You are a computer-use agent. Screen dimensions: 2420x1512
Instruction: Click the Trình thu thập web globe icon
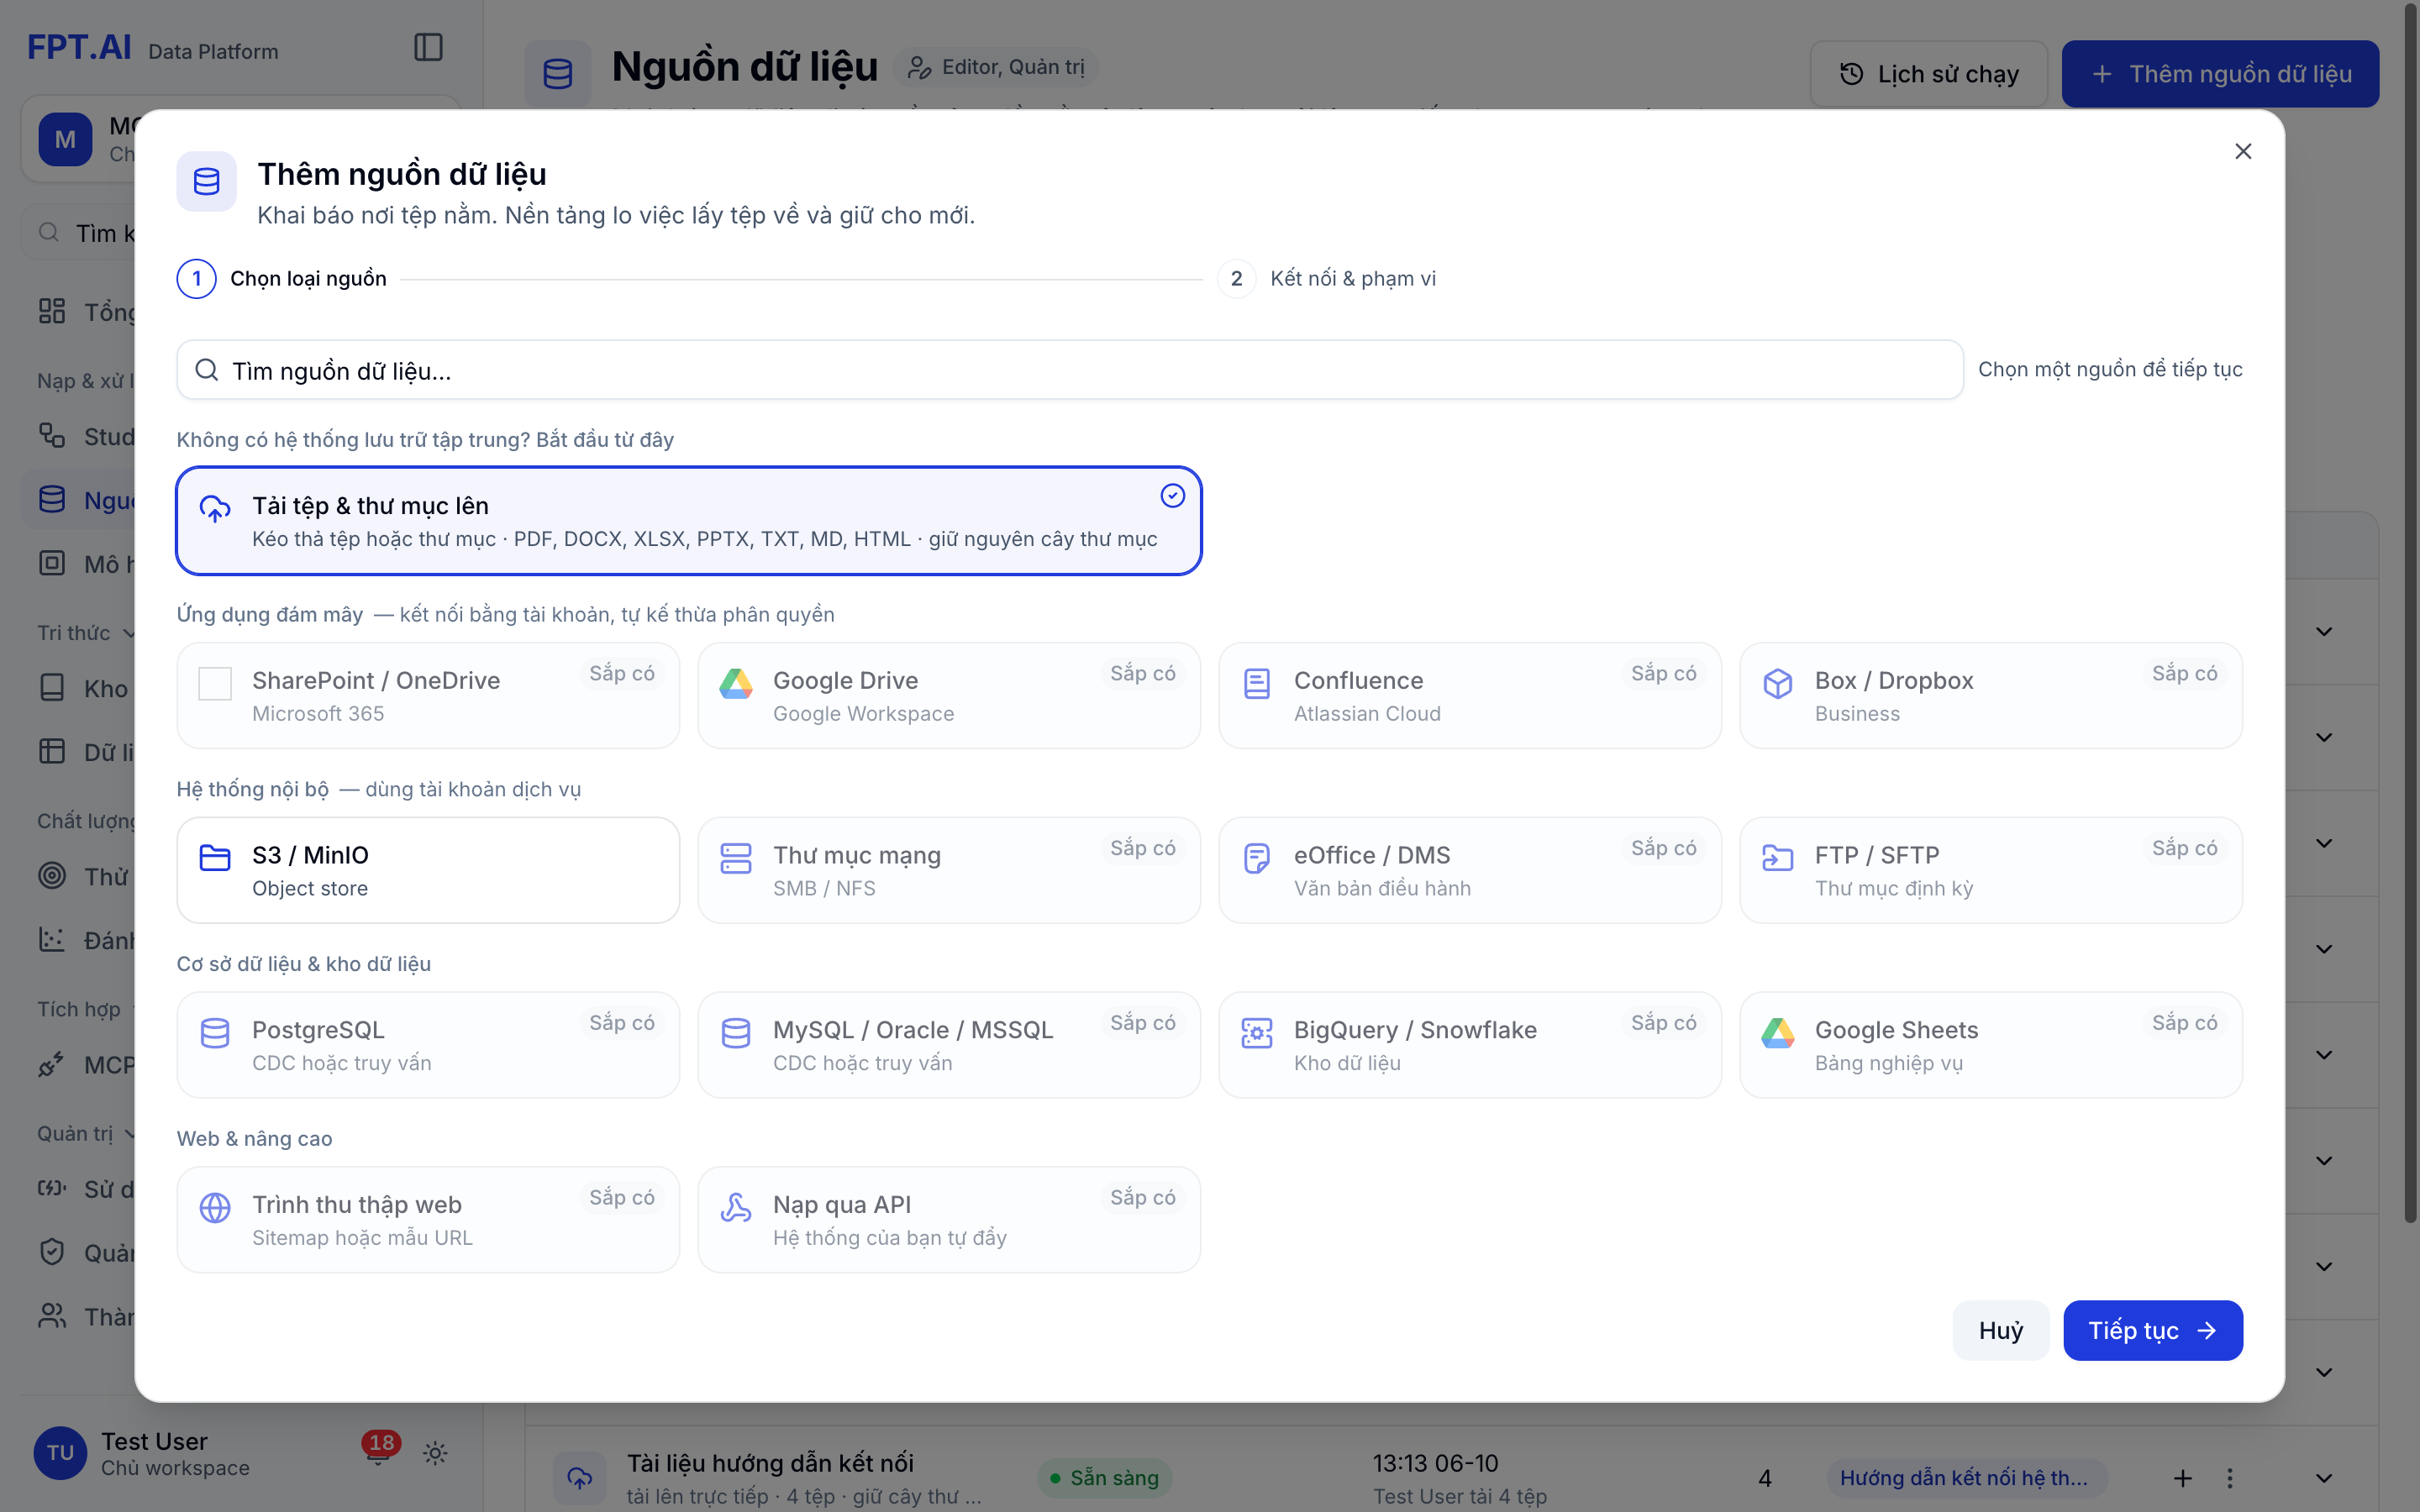[x=215, y=1207]
